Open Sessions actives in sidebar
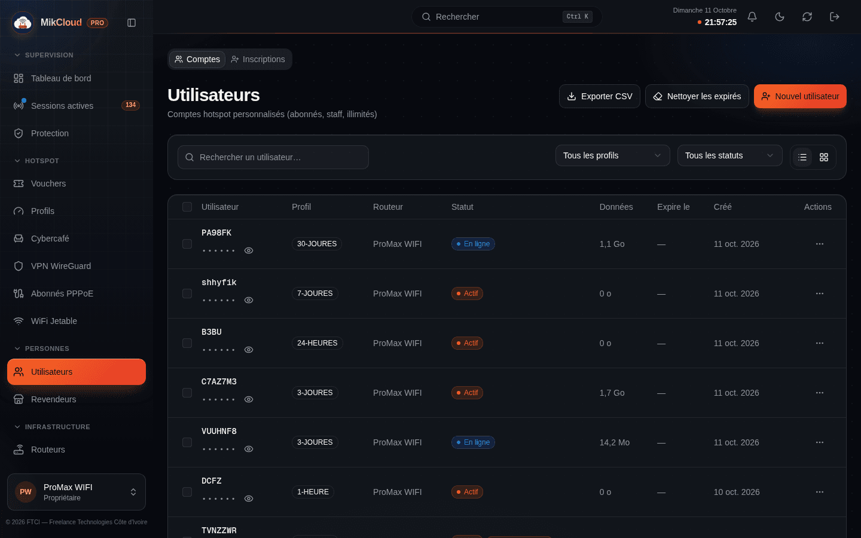 coord(77,106)
